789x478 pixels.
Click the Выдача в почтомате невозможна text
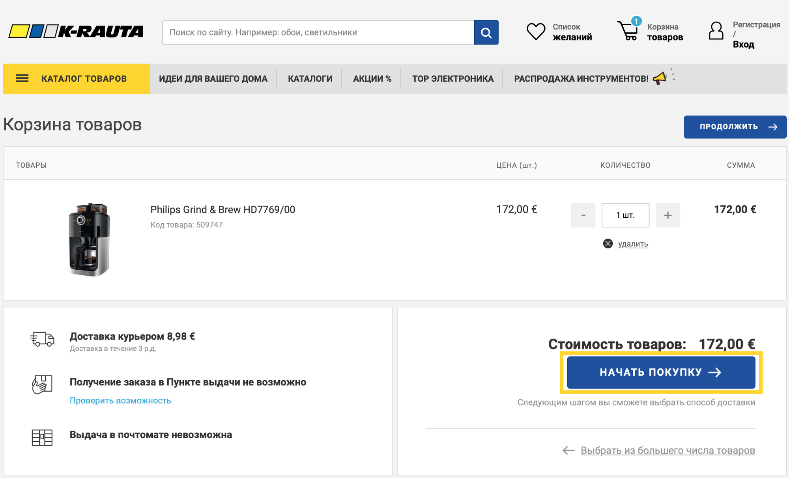coord(151,435)
